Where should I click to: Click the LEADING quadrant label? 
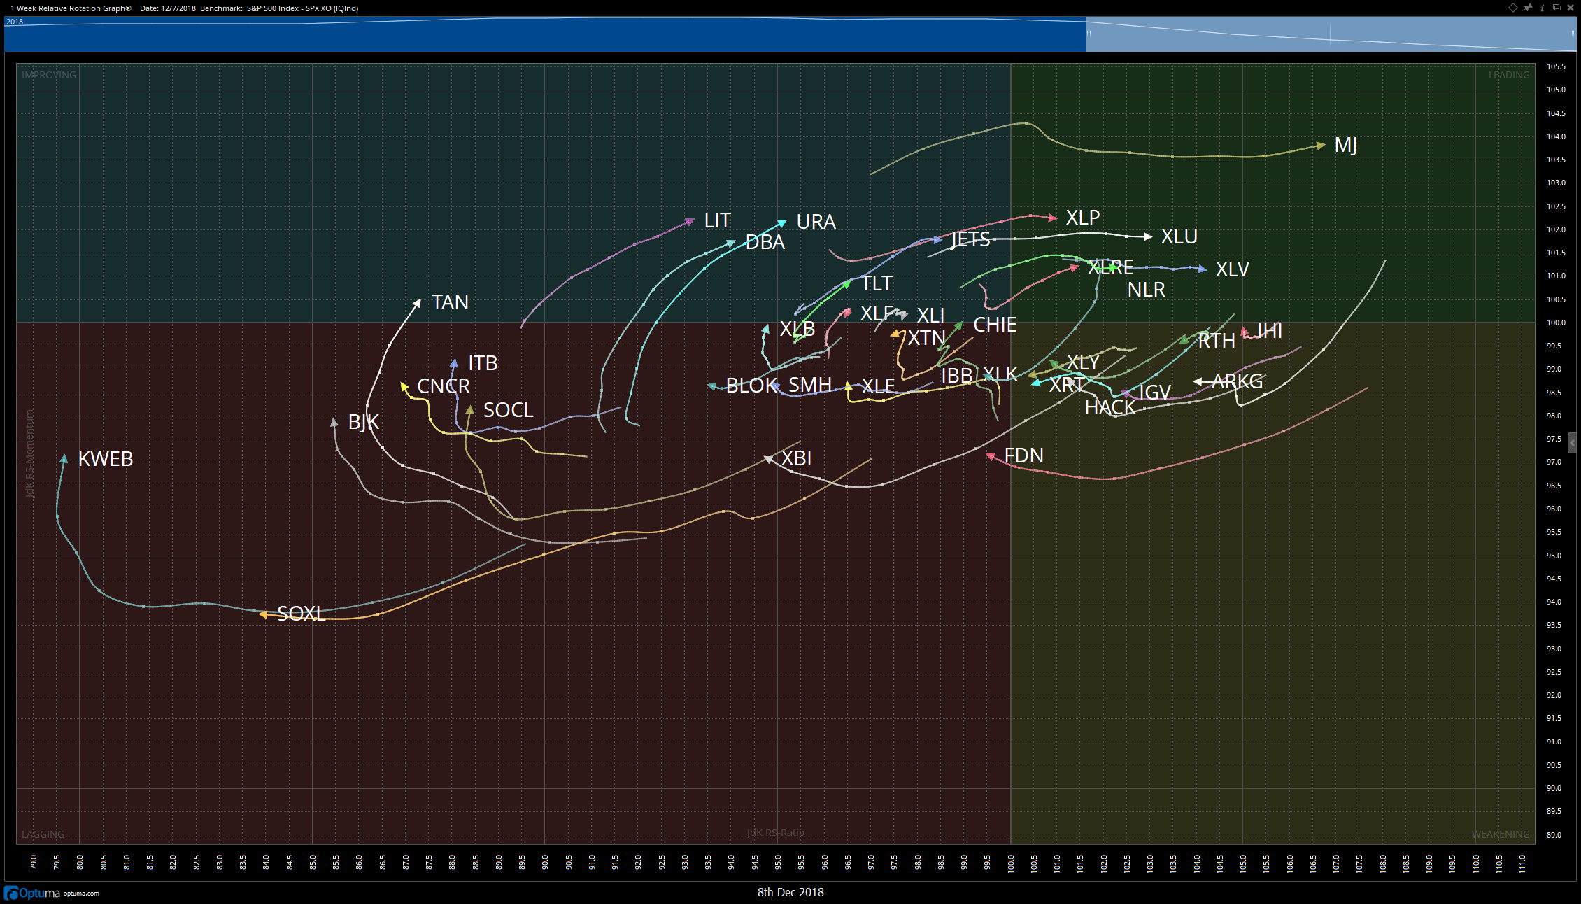[1509, 75]
